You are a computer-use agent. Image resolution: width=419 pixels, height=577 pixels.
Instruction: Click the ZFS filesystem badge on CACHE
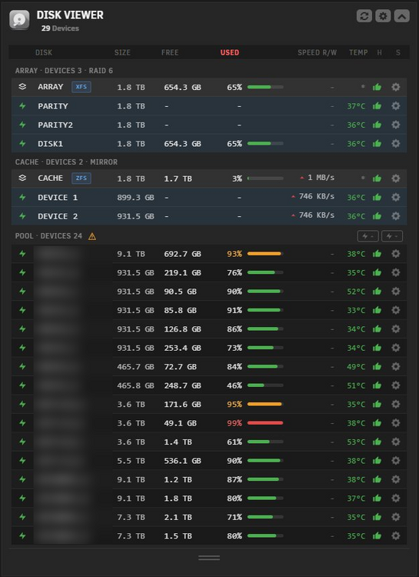(x=81, y=178)
